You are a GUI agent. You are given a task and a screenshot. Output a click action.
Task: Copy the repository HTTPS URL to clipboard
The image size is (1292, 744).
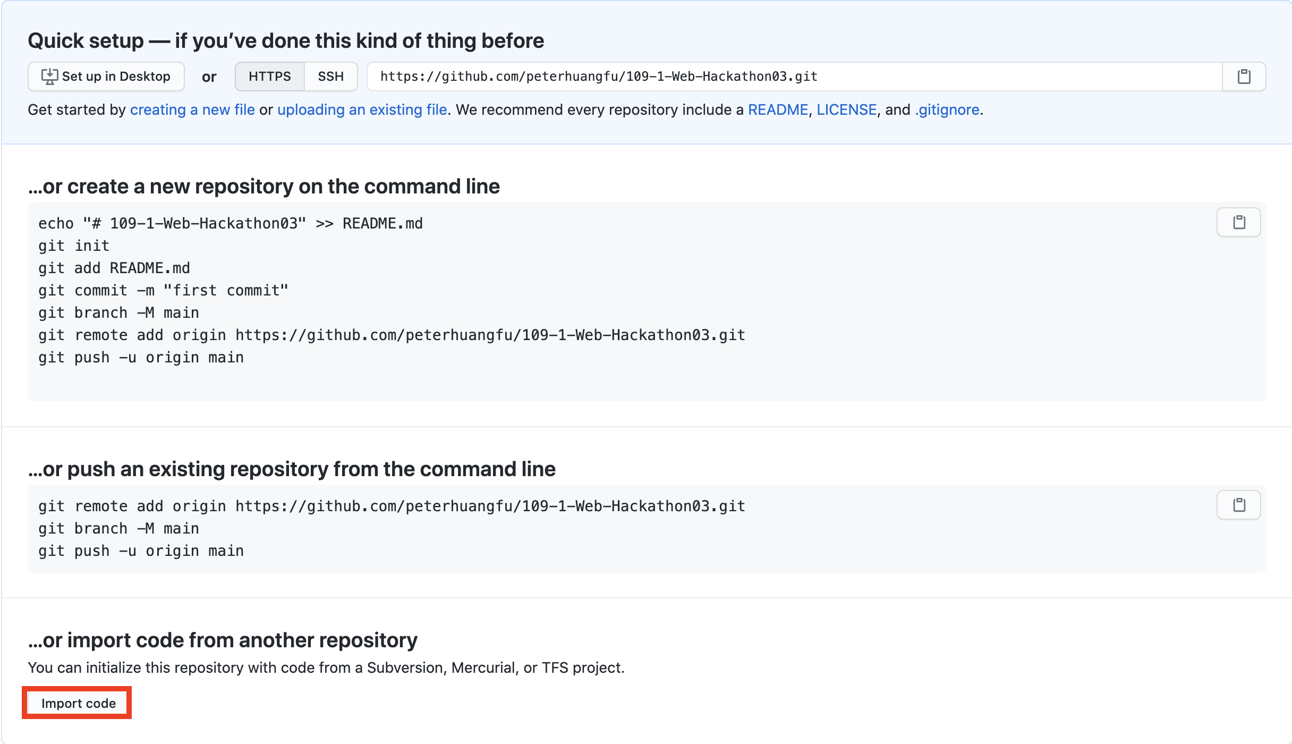click(1244, 77)
